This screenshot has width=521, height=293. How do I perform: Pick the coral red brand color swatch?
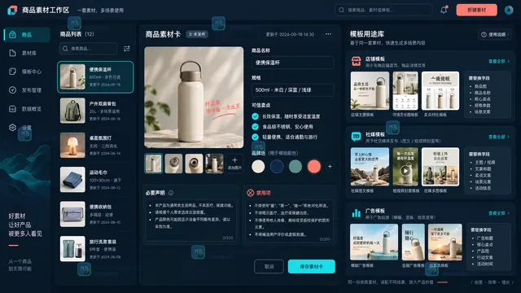pos(314,166)
